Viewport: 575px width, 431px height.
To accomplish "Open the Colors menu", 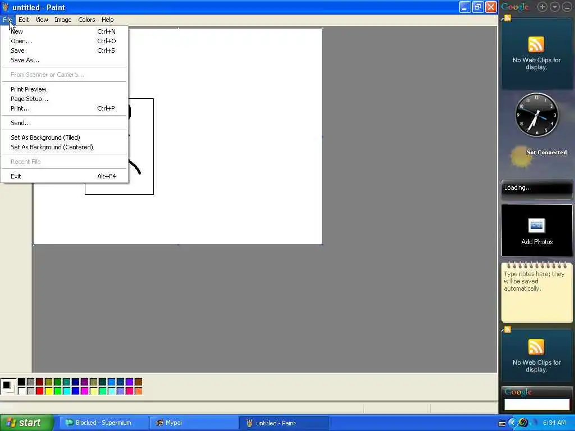I will [x=86, y=20].
